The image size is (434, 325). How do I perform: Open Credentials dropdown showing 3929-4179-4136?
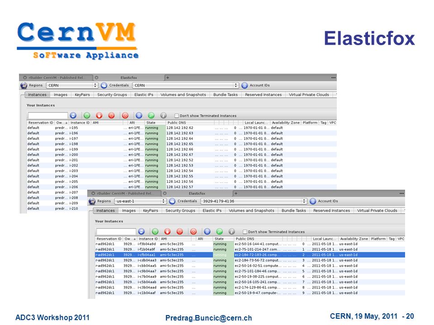pos(254,201)
